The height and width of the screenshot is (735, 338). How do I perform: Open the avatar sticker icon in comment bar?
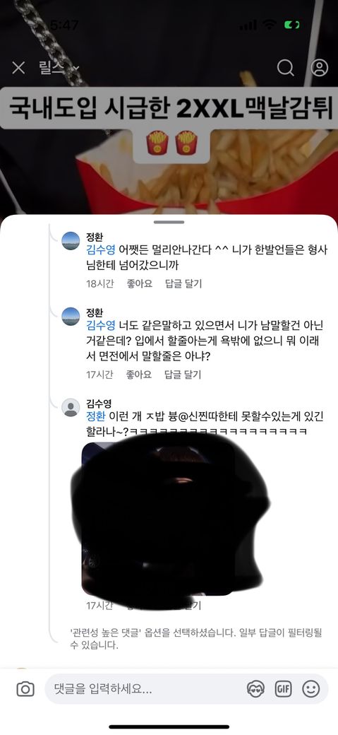coord(255,689)
